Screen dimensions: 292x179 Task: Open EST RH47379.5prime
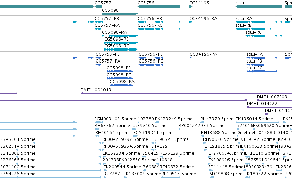pyautogui.click(x=218, y=119)
